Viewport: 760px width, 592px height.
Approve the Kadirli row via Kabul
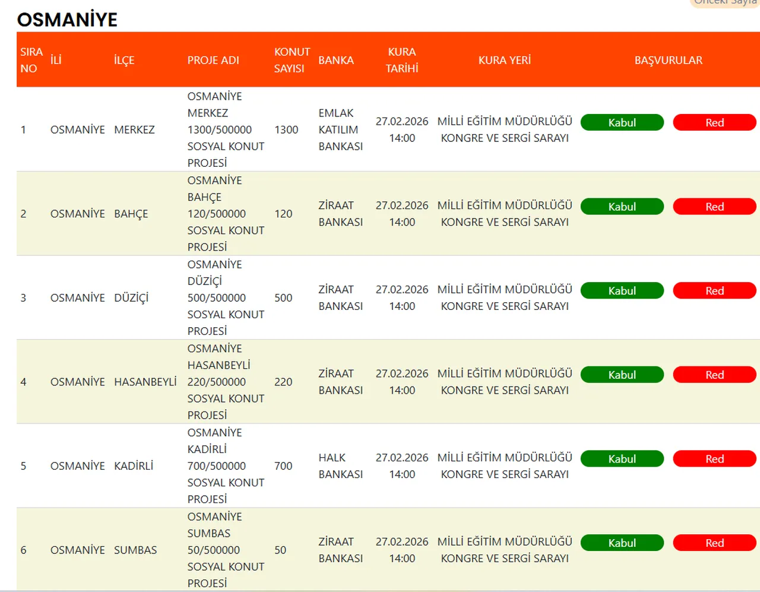pos(622,459)
